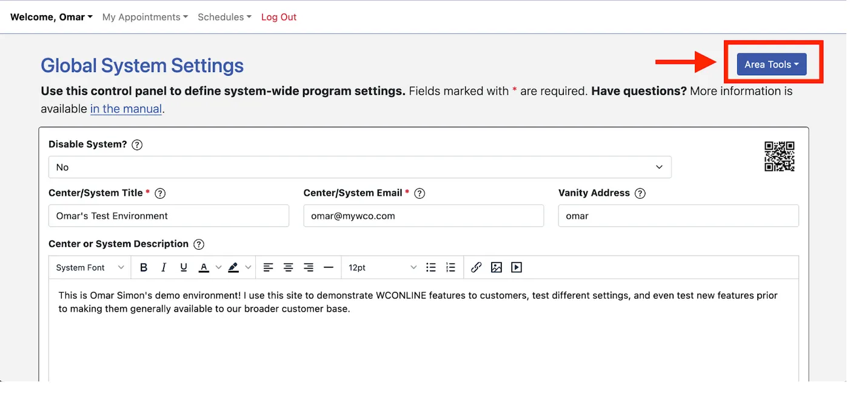Toggle underline formatting in description editor
850x405 pixels.
coord(184,267)
